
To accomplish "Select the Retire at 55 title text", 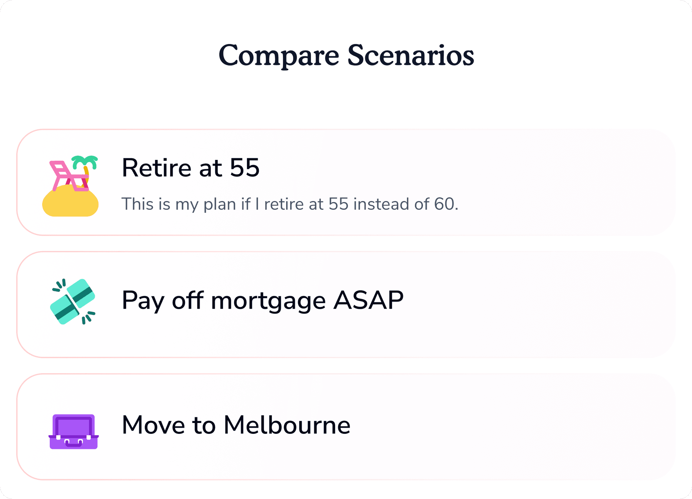I will coord(190,168).
